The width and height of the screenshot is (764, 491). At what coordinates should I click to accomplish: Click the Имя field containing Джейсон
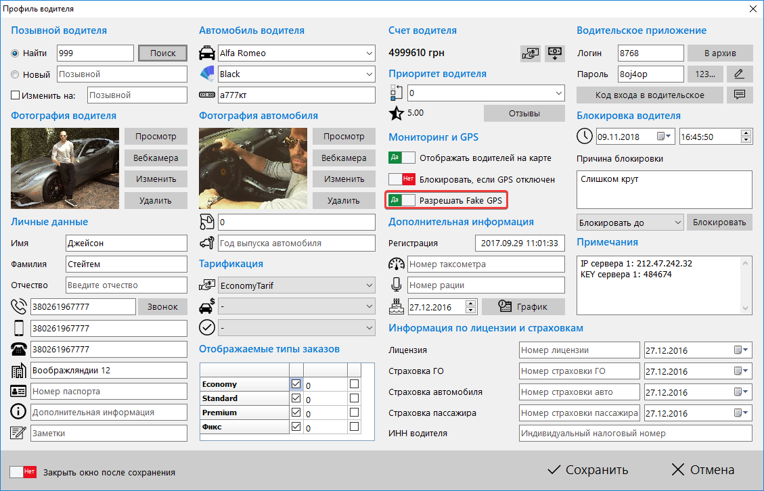pyautogui.click(x=126, y=243)
